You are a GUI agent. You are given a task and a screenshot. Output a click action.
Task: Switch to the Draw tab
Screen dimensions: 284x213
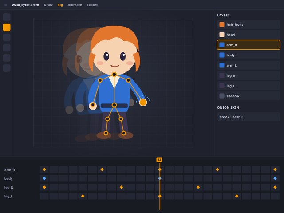point(48,5)
